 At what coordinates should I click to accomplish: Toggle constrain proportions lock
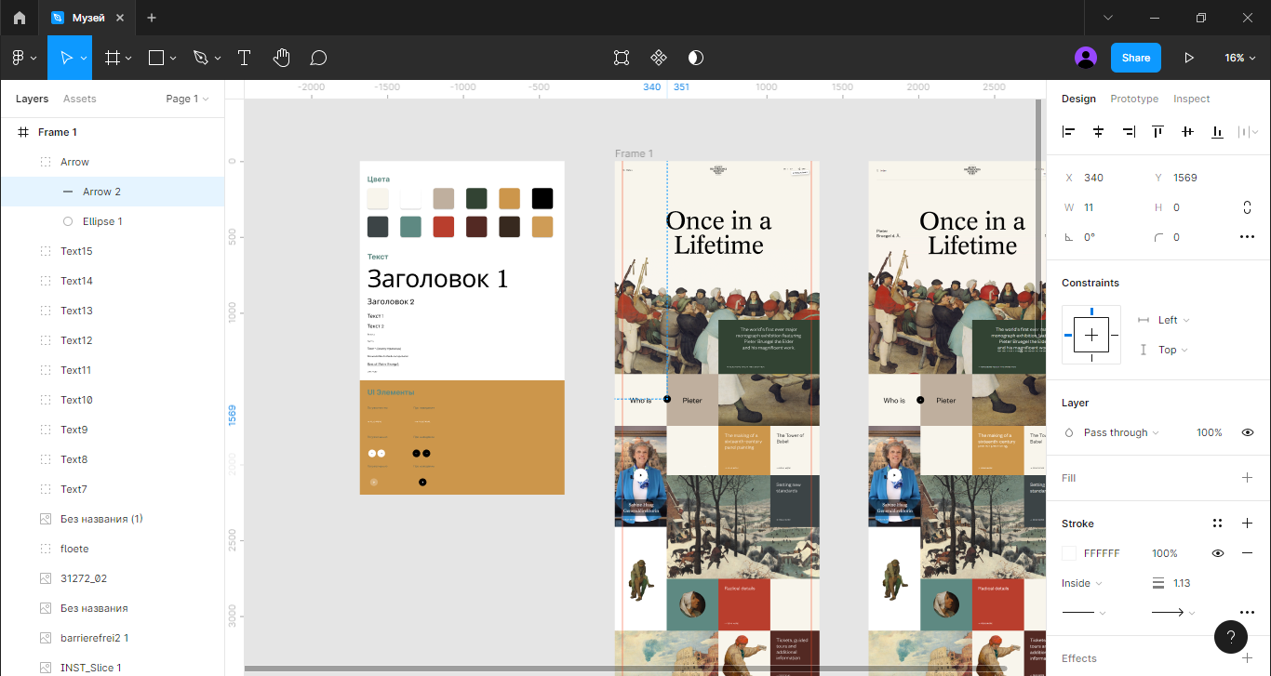[1247, 207]
